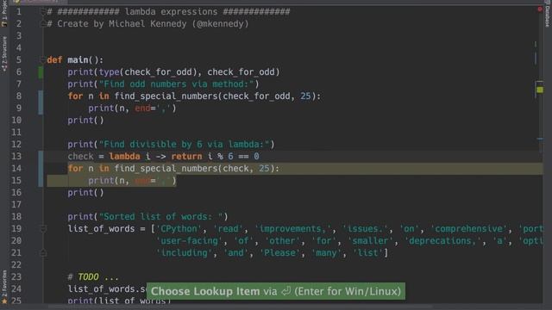Screen dimensions: 552x310
Task: Click string "Sorted list of words: "
Action: point(161,217)
